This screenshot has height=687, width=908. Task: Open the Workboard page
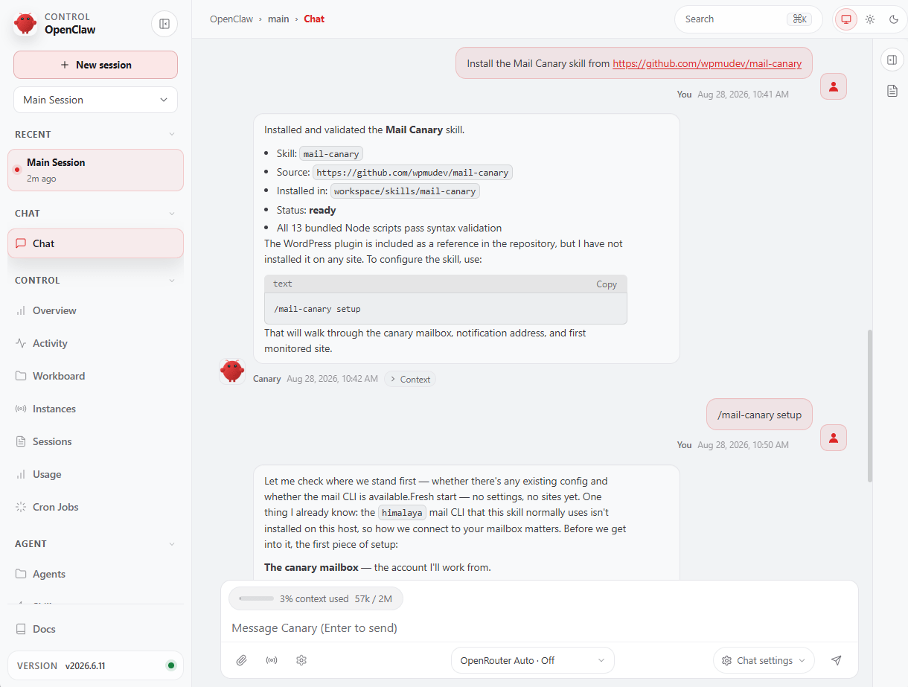pyautogui.click(x=95, y=376)
